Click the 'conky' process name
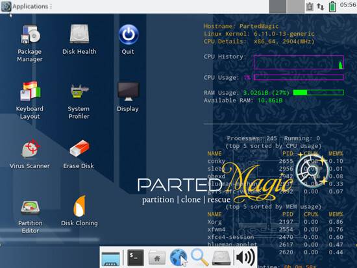357x268 pixels. tap(216, 161)
